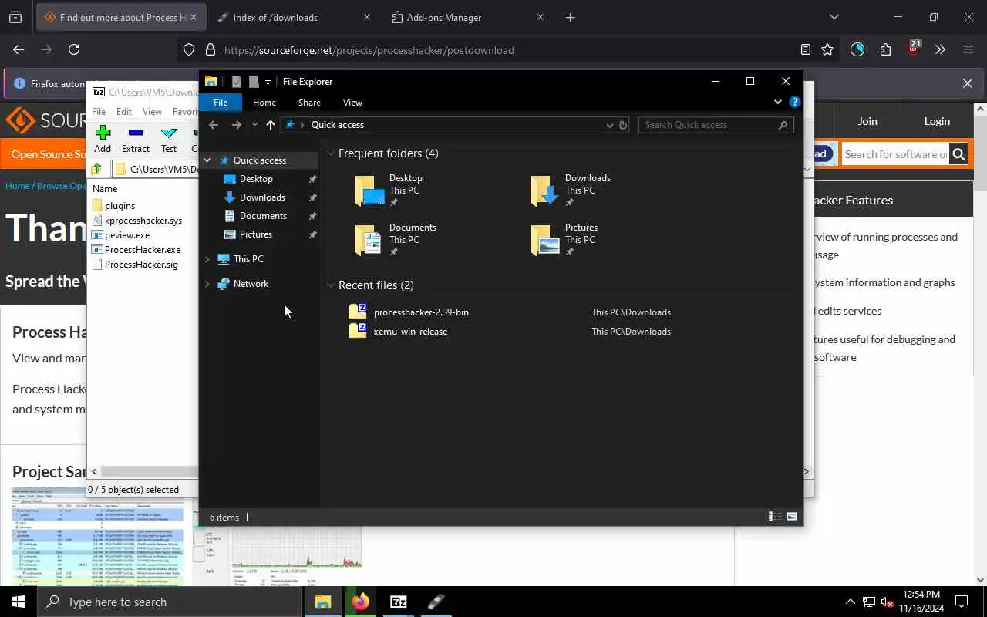
Task: Bookmark this page with star icon
Action: 827,49
